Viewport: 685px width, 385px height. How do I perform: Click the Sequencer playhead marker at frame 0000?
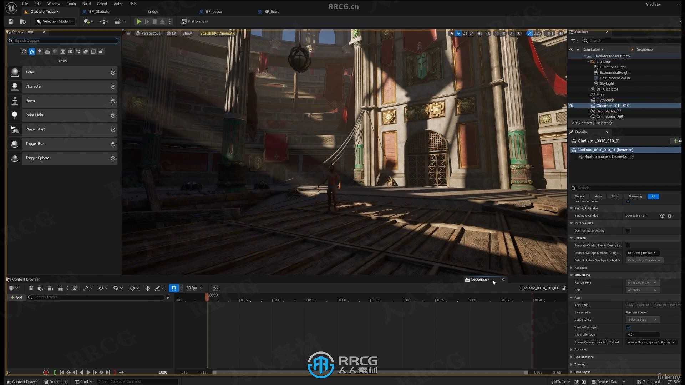tap(207, 297)
